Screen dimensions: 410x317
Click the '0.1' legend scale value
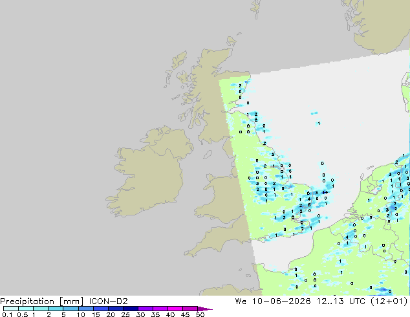point(7,314)
